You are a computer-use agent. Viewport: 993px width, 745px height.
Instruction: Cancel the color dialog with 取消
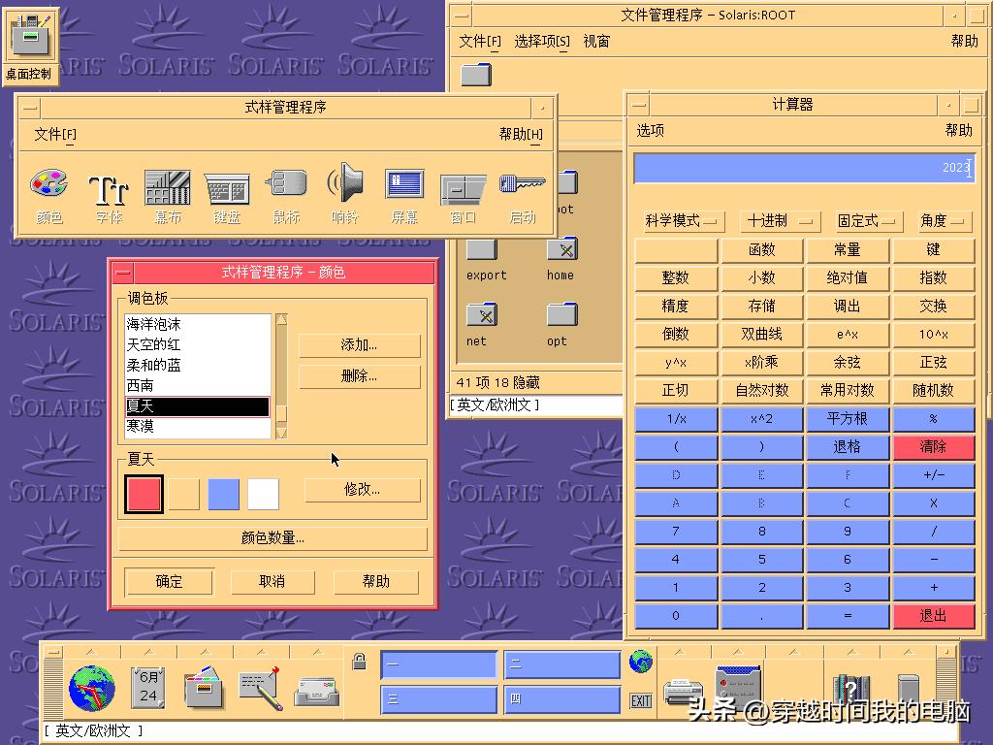click(272, 582)
